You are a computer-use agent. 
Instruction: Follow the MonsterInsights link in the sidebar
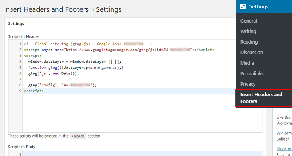pos(284,149)
